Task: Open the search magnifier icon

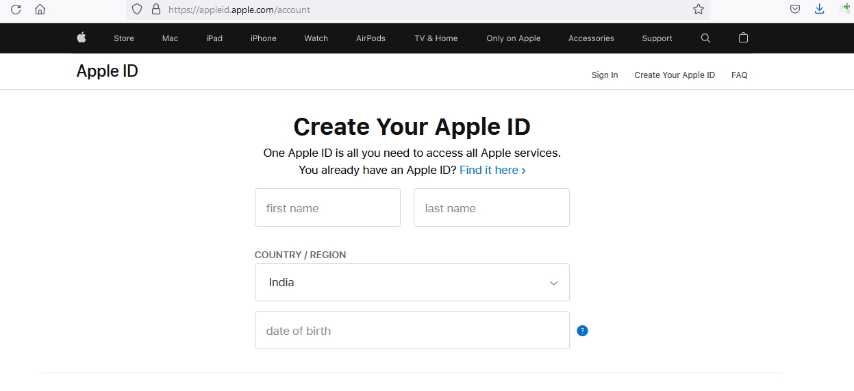Action: pos(705,38)
